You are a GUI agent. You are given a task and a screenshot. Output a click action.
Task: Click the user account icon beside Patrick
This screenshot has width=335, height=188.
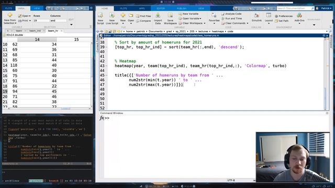point(317,8)
